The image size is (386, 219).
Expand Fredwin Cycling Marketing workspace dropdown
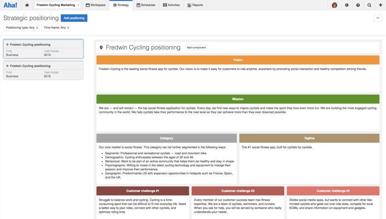pos(57,5)
